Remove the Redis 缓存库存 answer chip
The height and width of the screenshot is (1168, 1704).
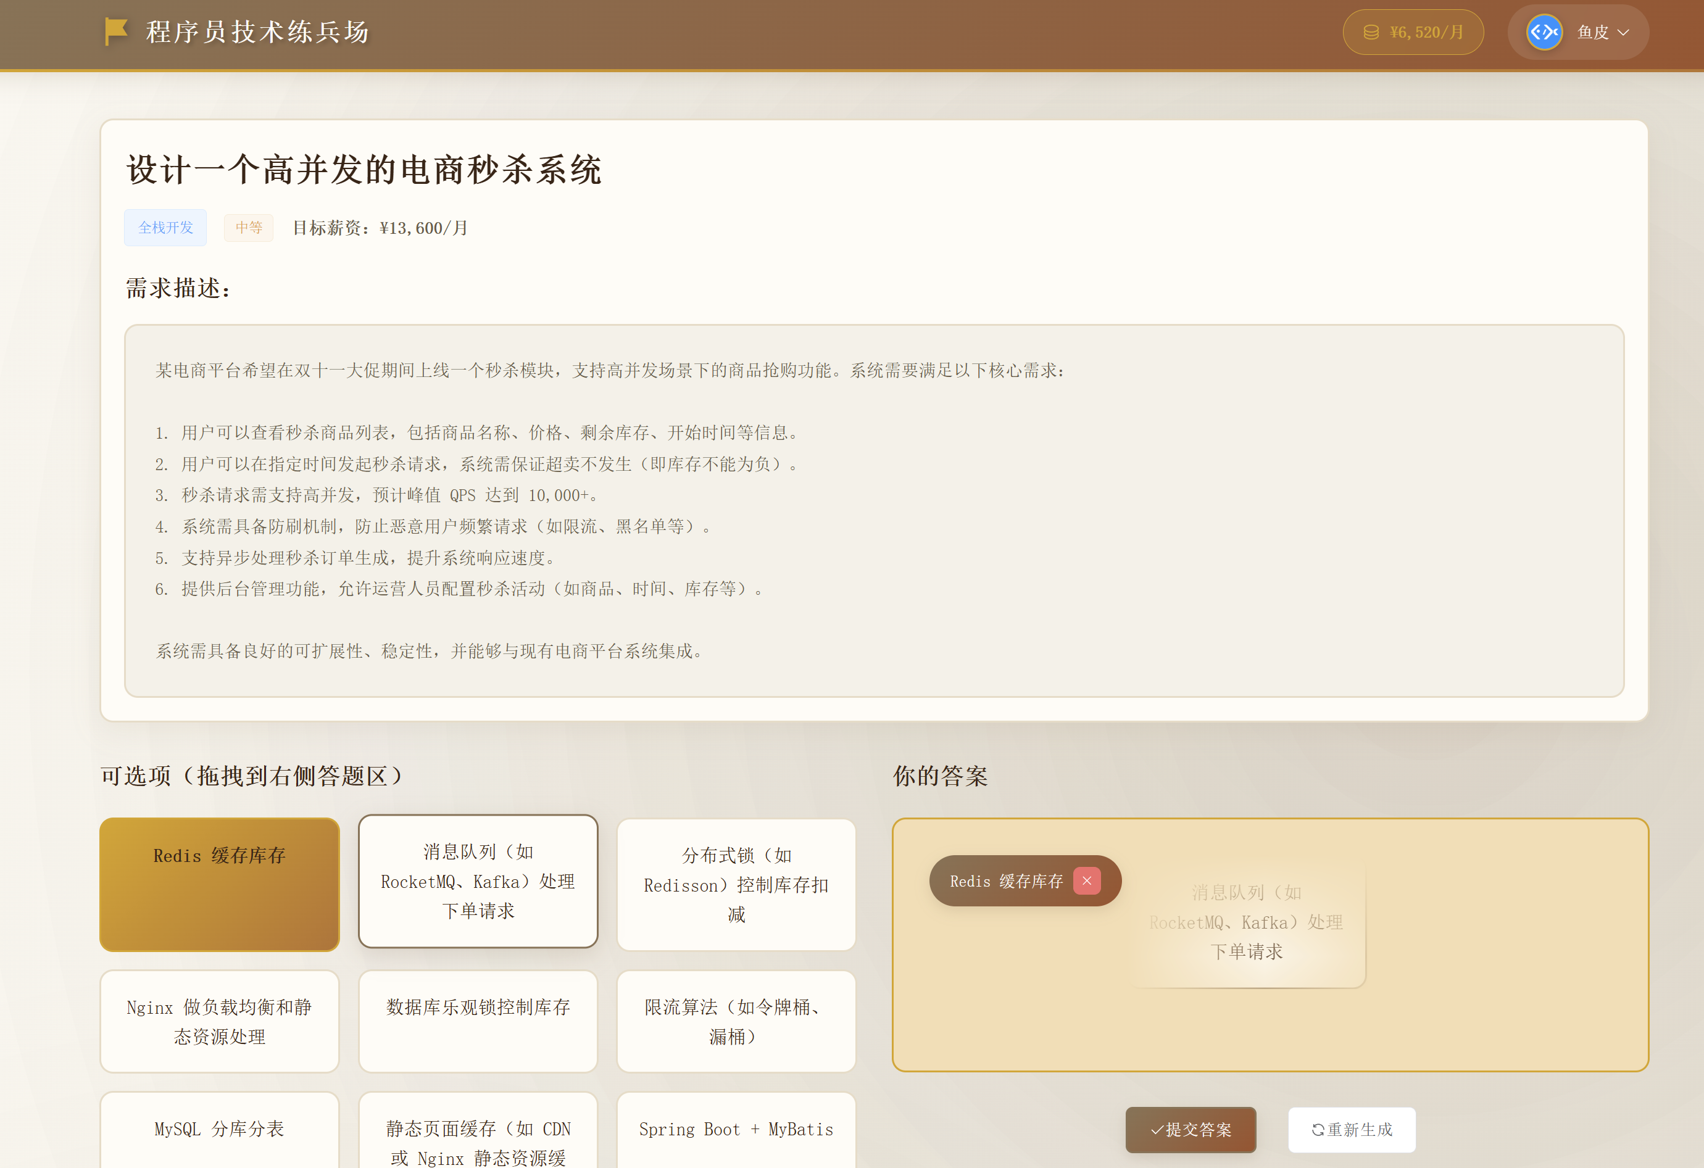(1087, 880)
